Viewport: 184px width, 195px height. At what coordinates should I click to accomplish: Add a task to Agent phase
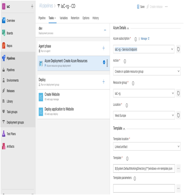104,48
